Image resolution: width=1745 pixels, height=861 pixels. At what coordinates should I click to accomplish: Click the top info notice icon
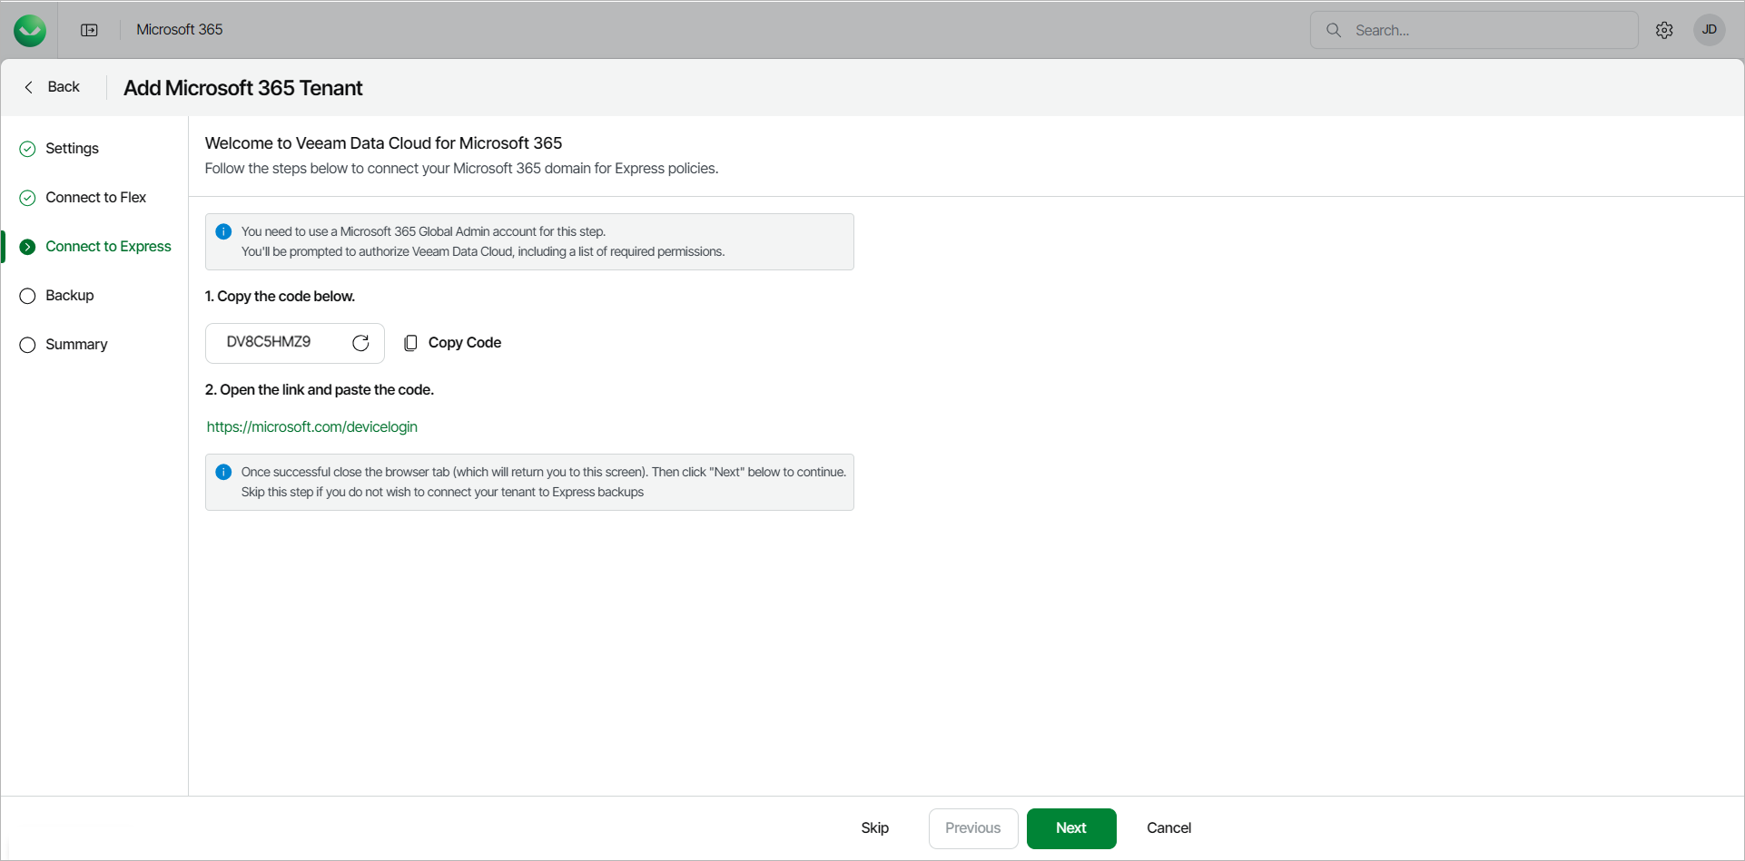[223, 232]
